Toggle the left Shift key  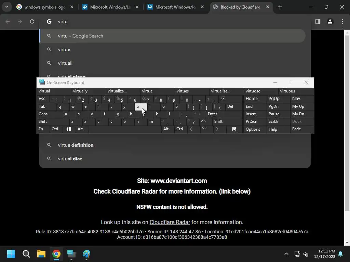(53, 121)
